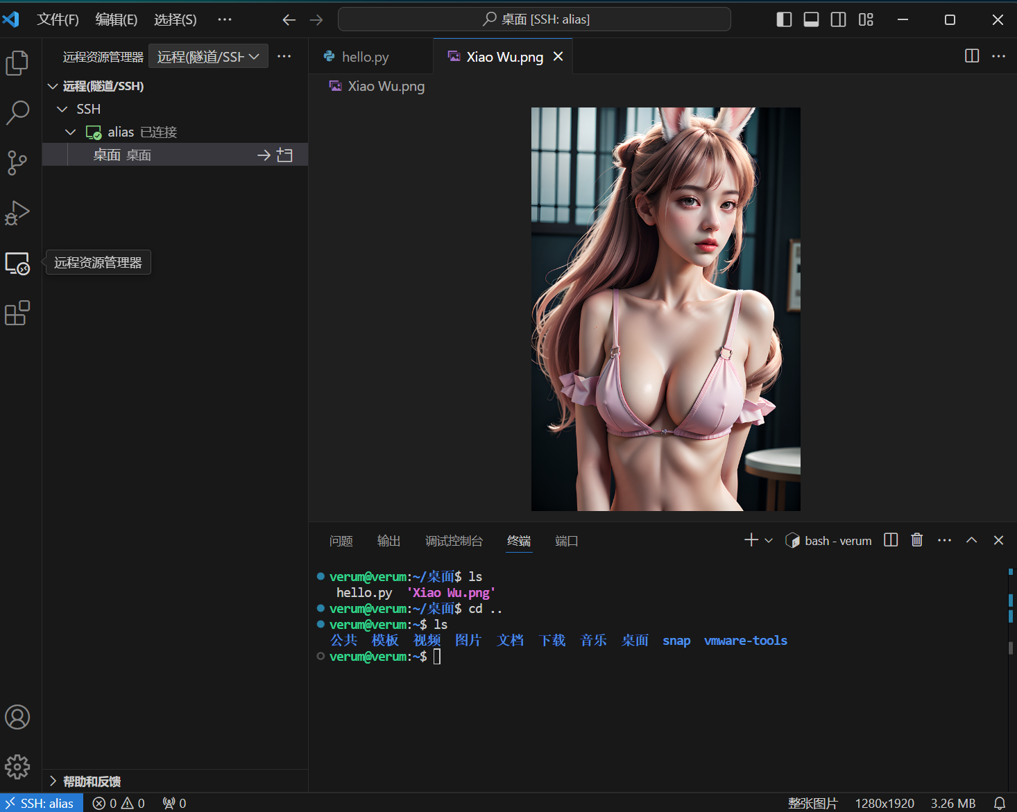Toggle the primary side bar visibility

(784, 19)
